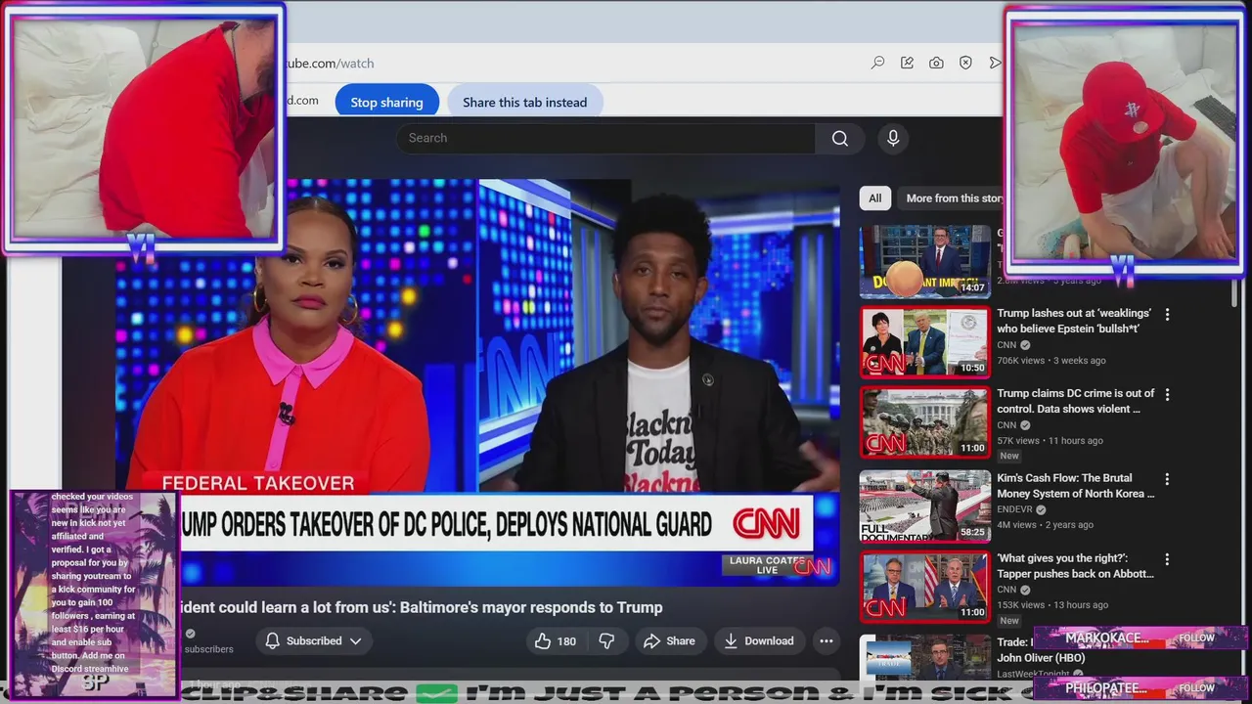Click '153K views • 13 hours ago' text
This screenshot has width=1252, height=704.
(x=1052, y=605)
